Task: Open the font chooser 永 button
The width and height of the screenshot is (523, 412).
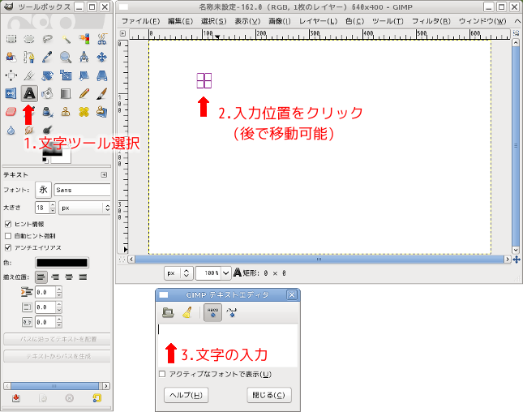Action: click(41, 190)
